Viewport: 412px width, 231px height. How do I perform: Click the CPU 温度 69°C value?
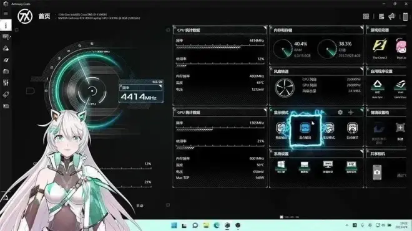tap(260, 83)
